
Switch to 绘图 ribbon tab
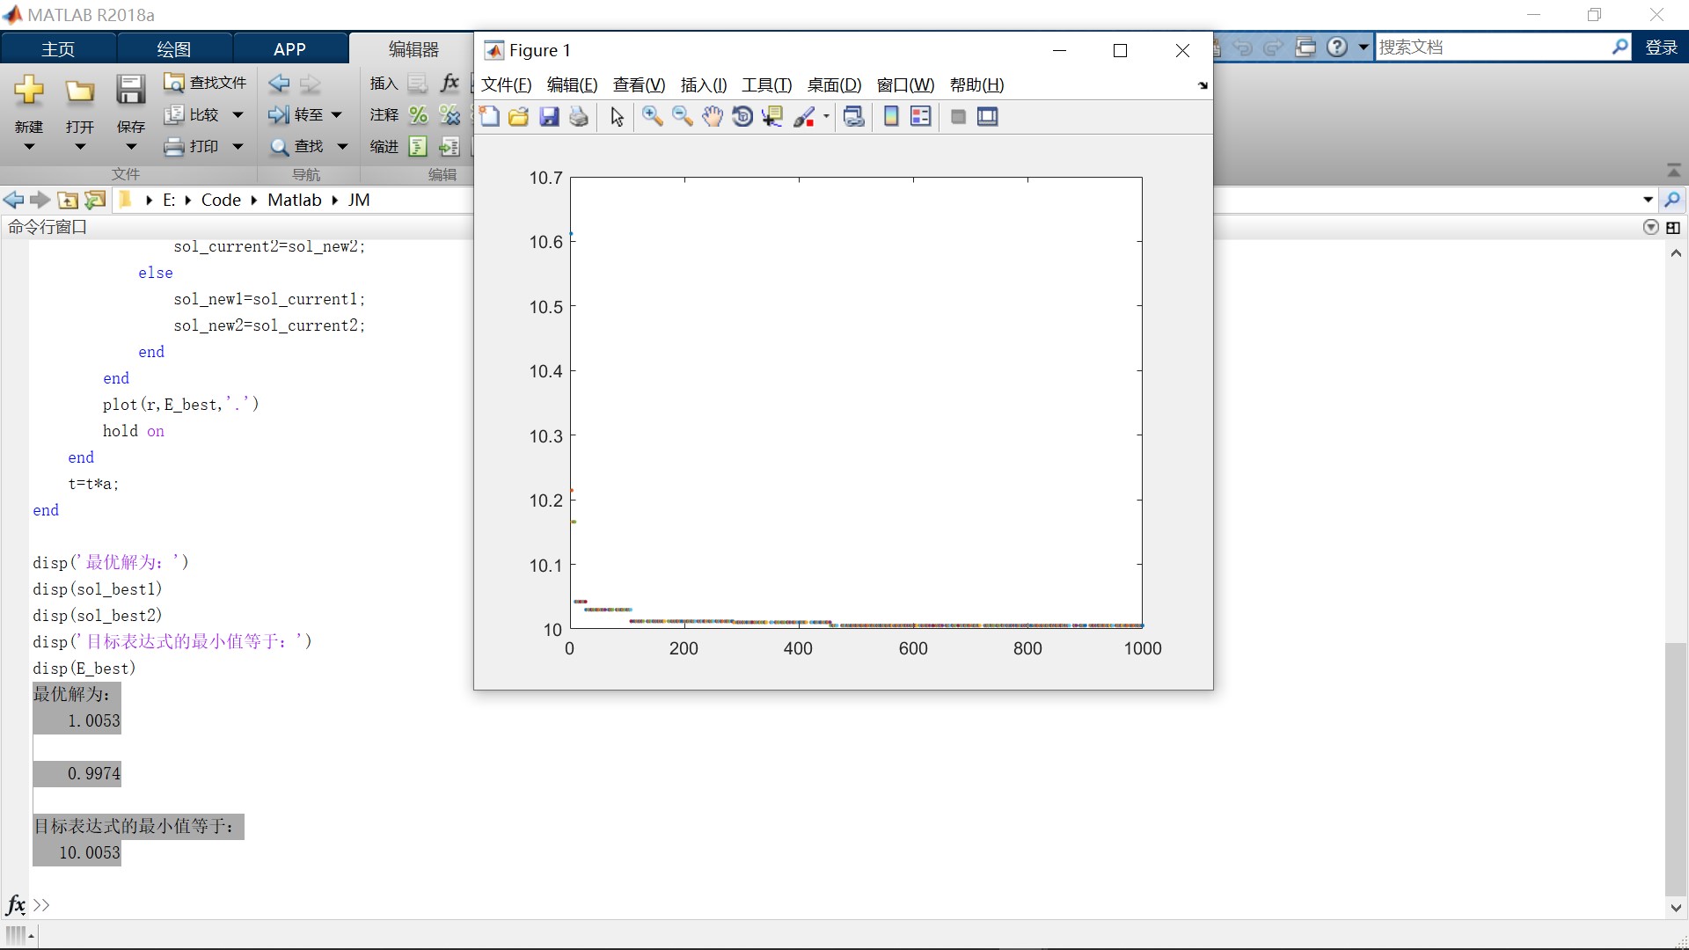point(174,49)
